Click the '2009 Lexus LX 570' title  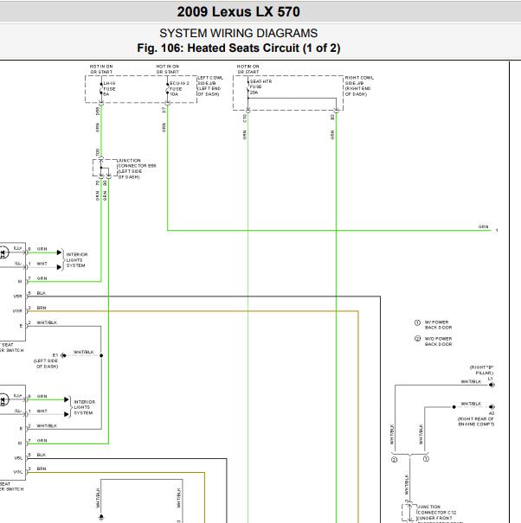(x=239, y=12)
